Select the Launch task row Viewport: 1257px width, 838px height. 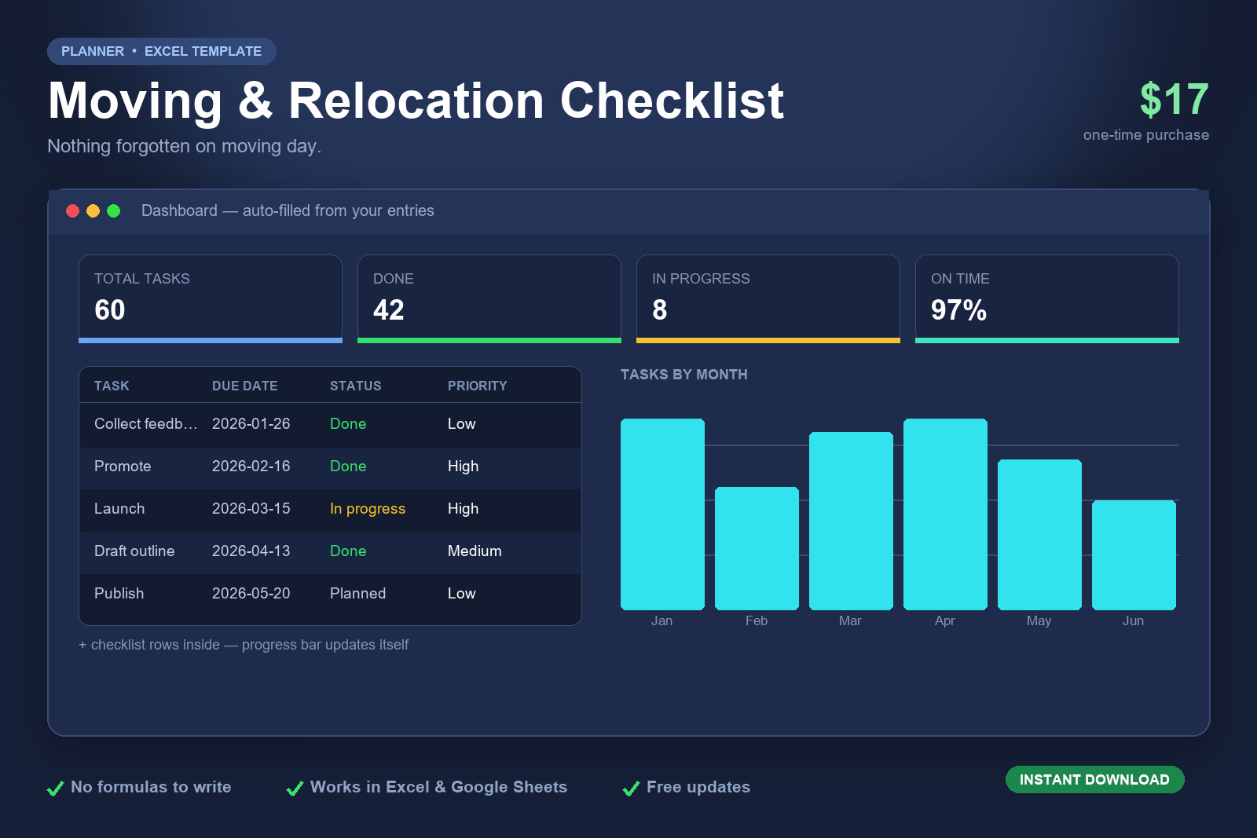pyautogui.click(x=330, y=509)
